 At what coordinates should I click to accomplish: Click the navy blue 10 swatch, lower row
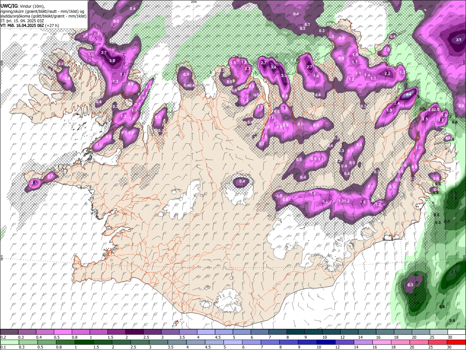[x=325, y=342]
